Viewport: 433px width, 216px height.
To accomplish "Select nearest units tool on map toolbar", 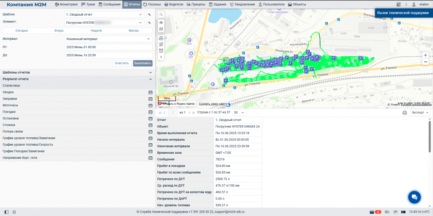I will click(x=161, y=51).
